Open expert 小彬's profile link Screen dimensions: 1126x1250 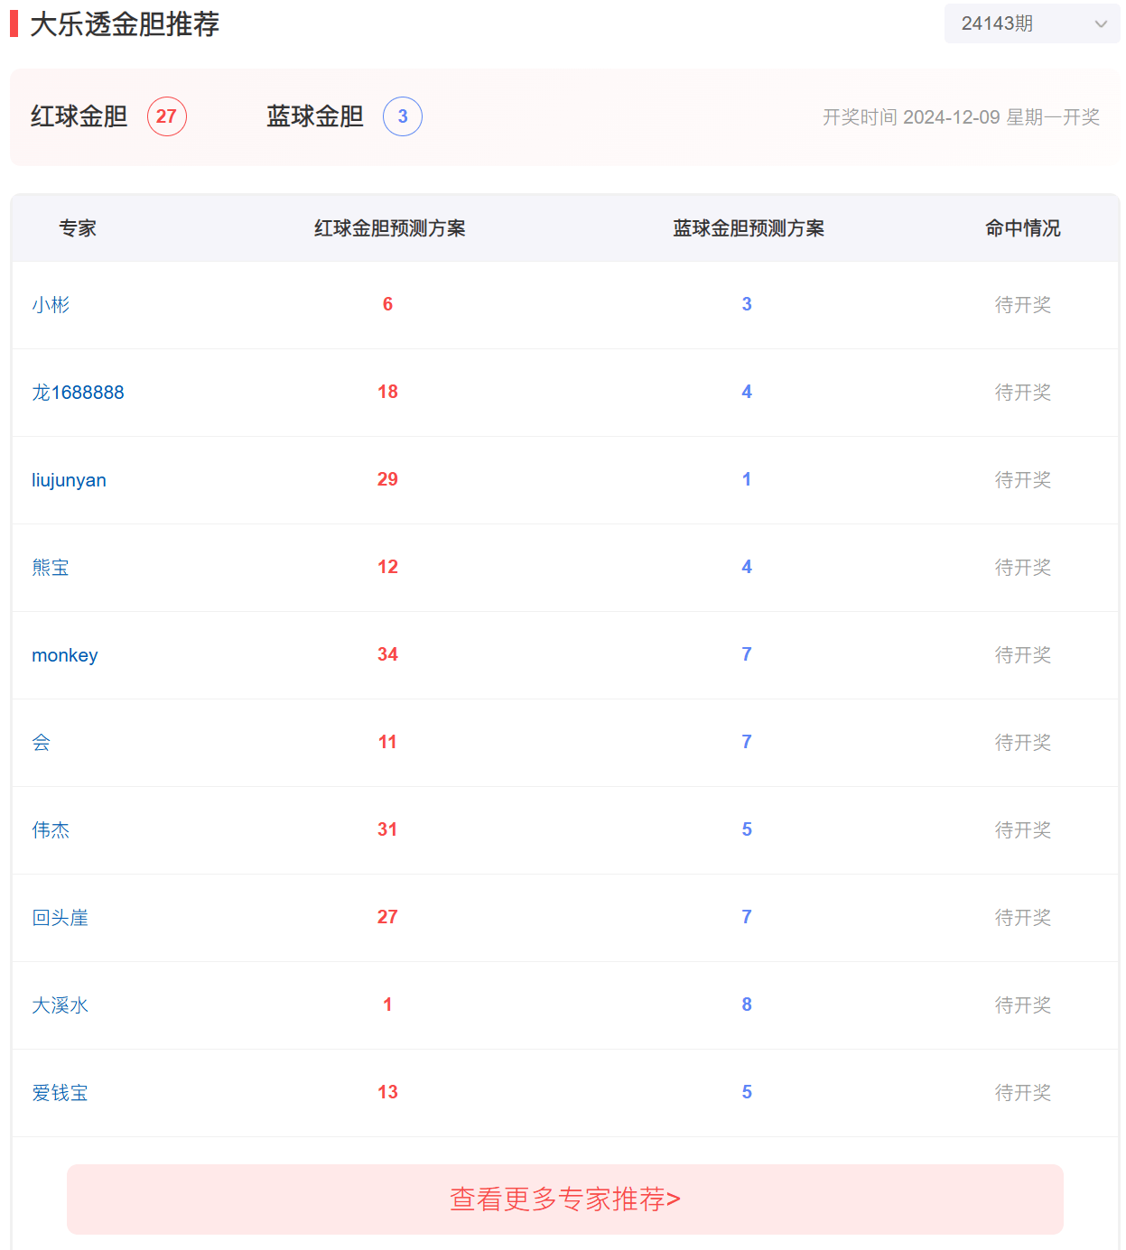[x=51, y=305]
